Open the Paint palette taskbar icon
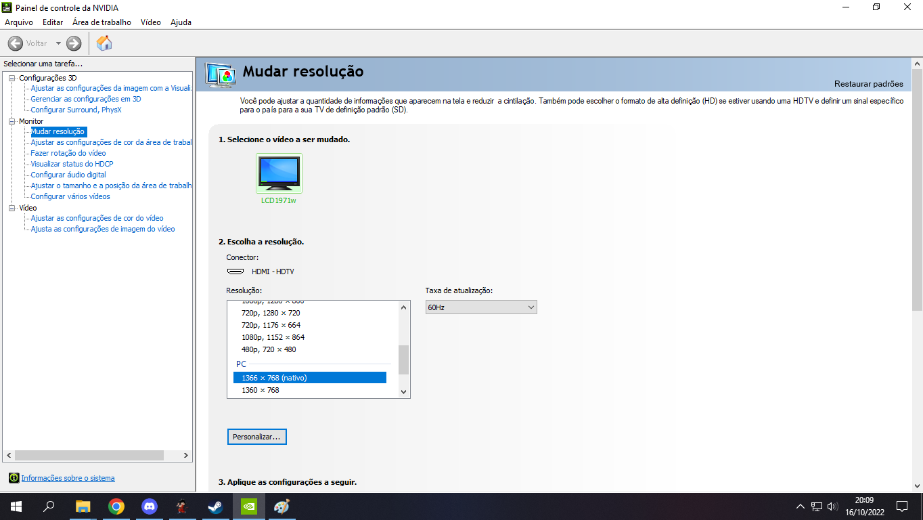The width and height of the screenshot is (923, 520). [x=282, y=506]
